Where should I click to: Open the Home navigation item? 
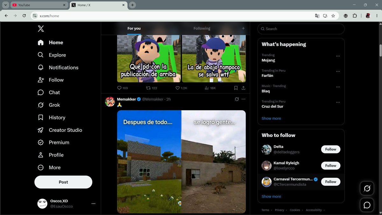tap(50, 42)
